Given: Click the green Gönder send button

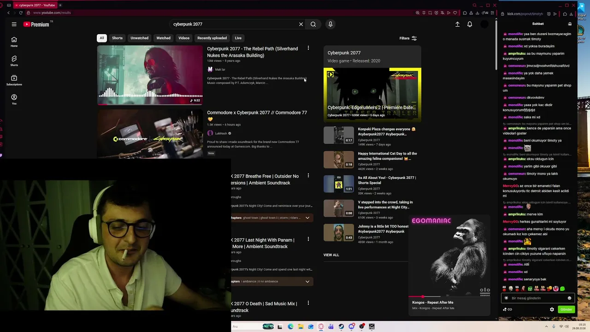Looking at the screenshot, I should 566,309.
